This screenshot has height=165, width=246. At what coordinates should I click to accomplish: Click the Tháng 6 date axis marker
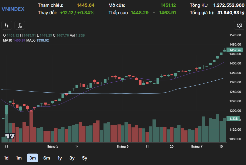click(x=122, y=147)
